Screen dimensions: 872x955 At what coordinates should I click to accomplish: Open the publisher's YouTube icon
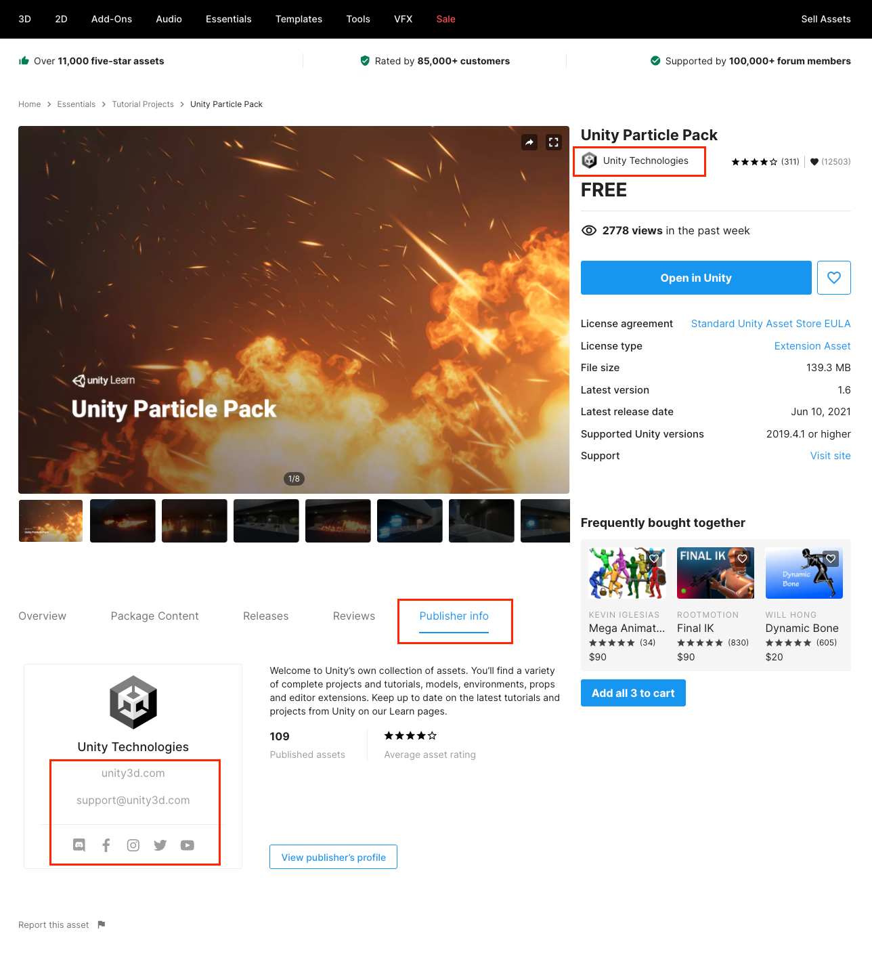[188, 845]
